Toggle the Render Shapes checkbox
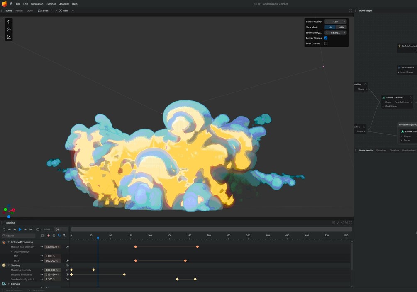Screen dimensions: 417x292 (326, 38)
